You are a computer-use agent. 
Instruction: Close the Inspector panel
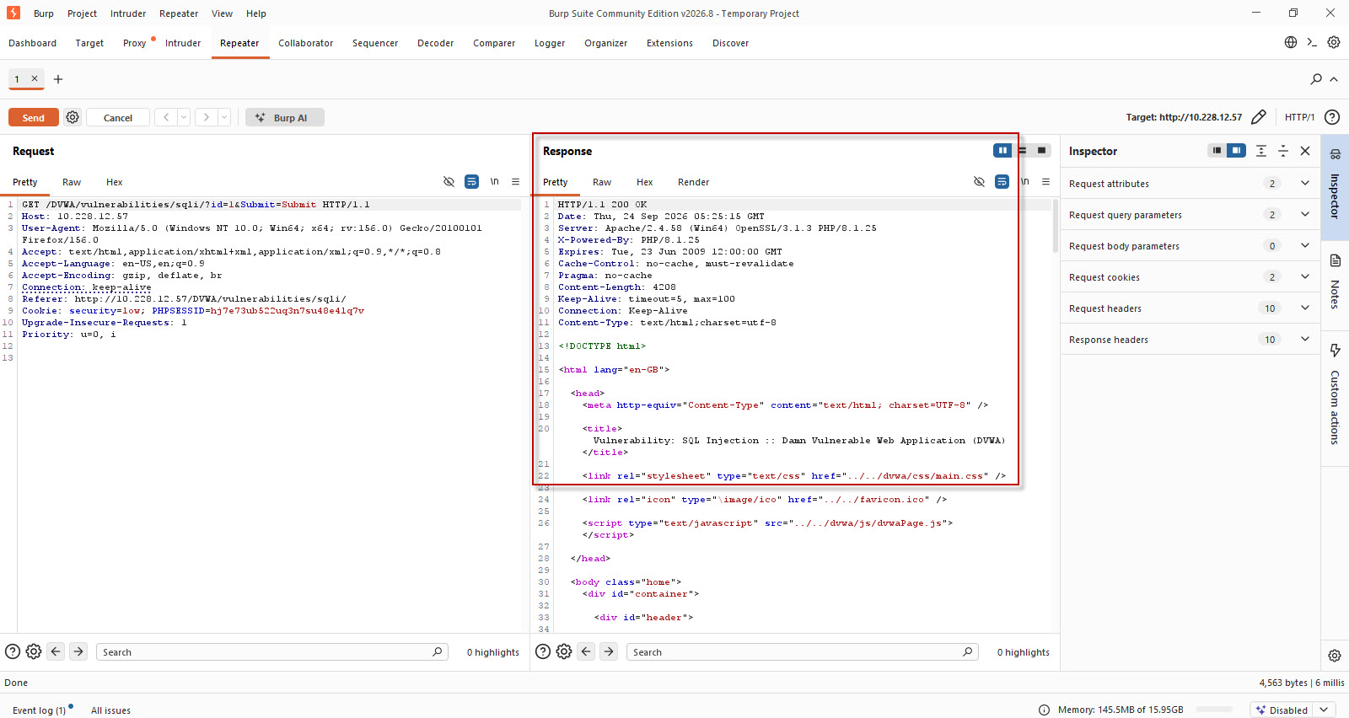[1305, 151]
